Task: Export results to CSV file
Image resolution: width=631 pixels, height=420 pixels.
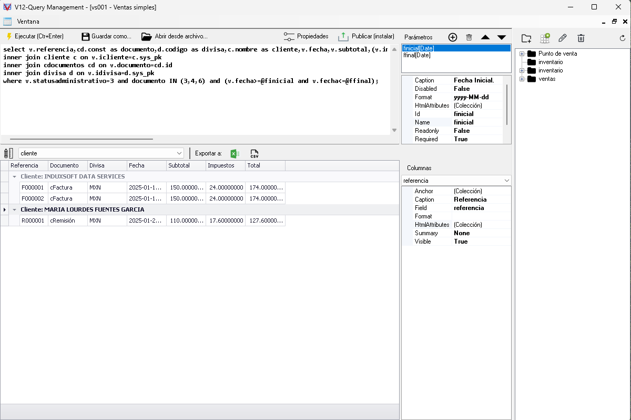Action: tap(255, 153)
